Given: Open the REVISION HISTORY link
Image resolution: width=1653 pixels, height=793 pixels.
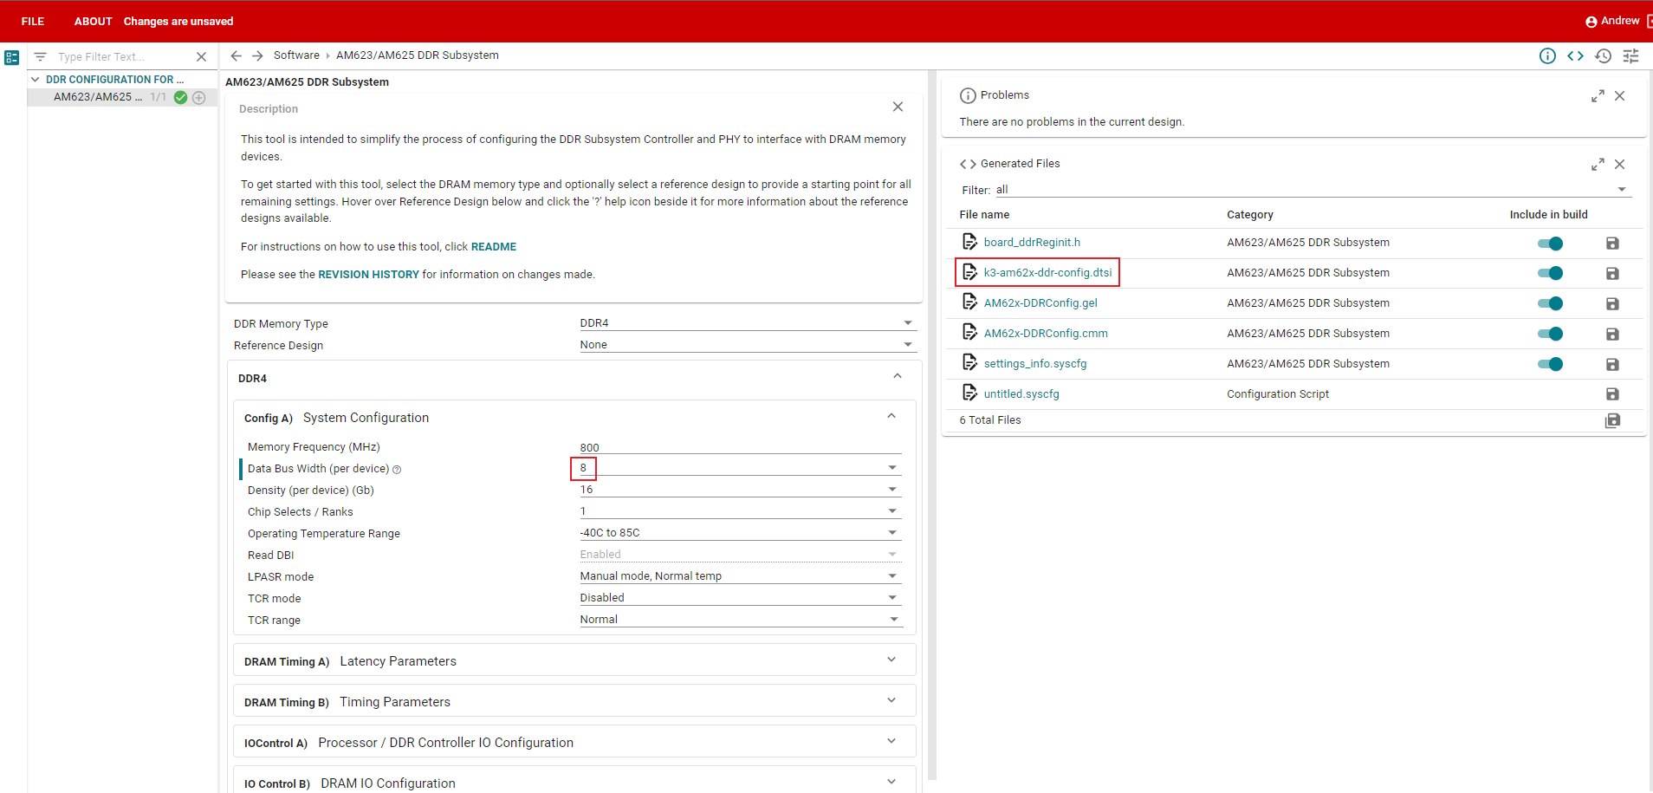Looking at the screenshot, I should tap(368, 275).
